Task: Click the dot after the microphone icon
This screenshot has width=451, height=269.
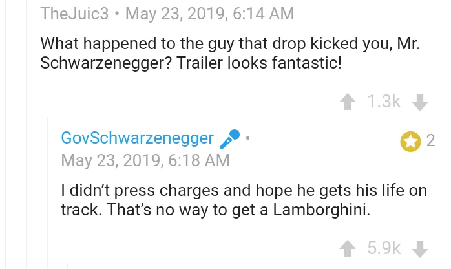Action: [x=247, y=138]
